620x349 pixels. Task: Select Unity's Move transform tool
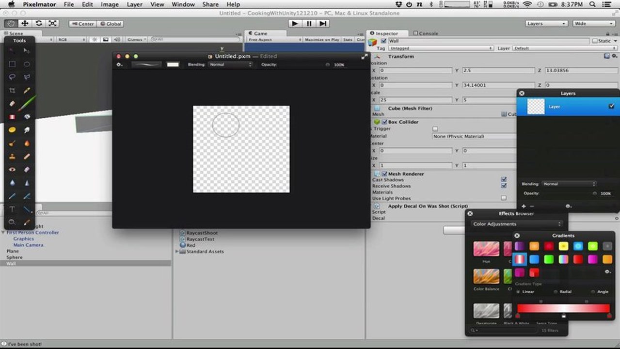point(25,23)
